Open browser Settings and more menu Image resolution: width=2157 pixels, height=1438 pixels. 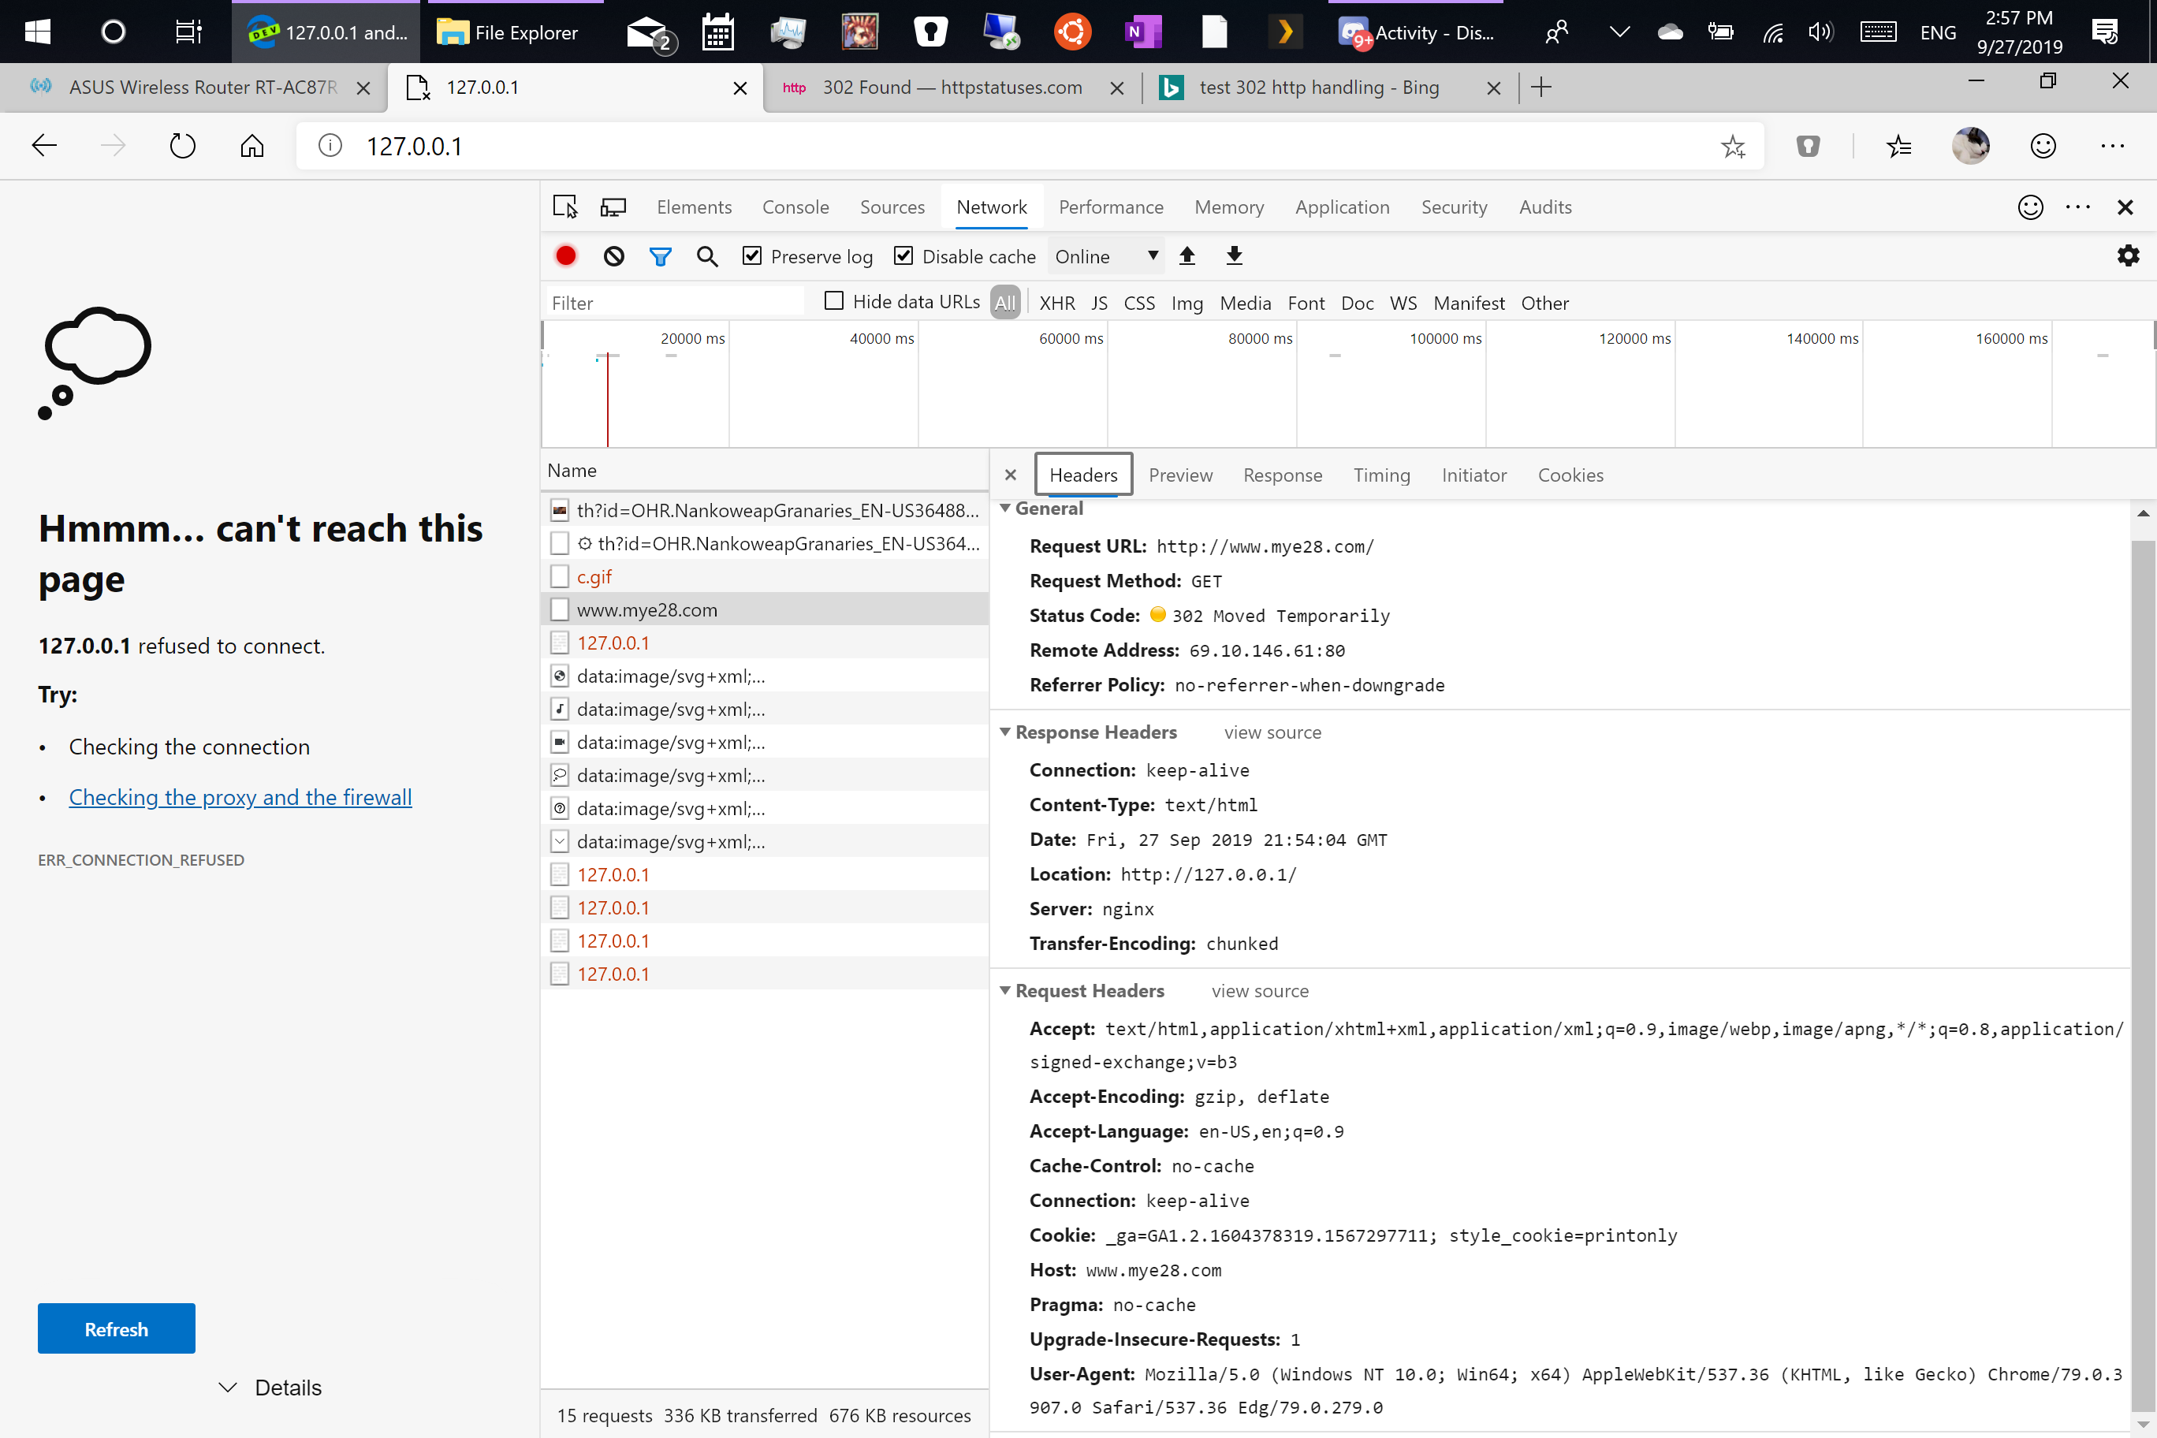pyautogui.click(x=2112, y=146)
